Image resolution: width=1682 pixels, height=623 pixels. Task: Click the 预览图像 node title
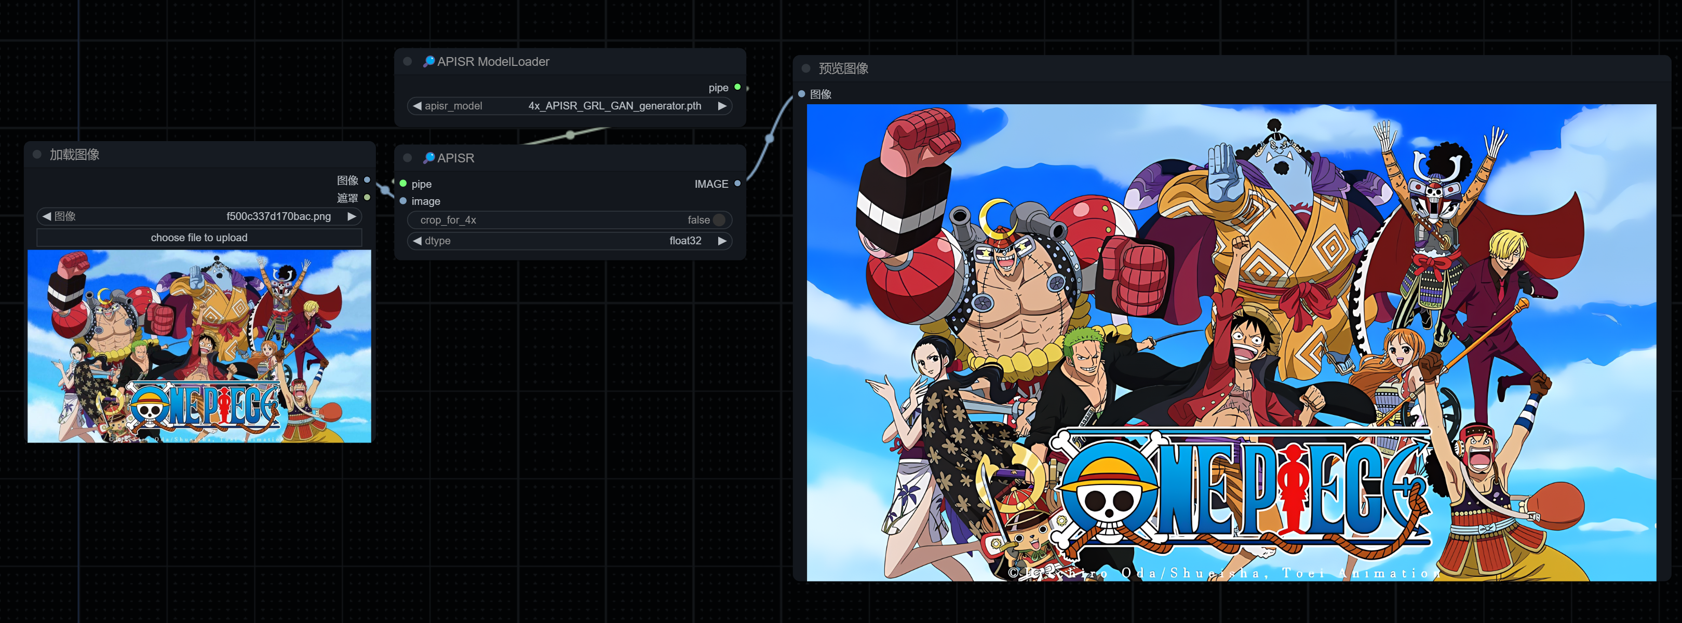tap(844, 68)
